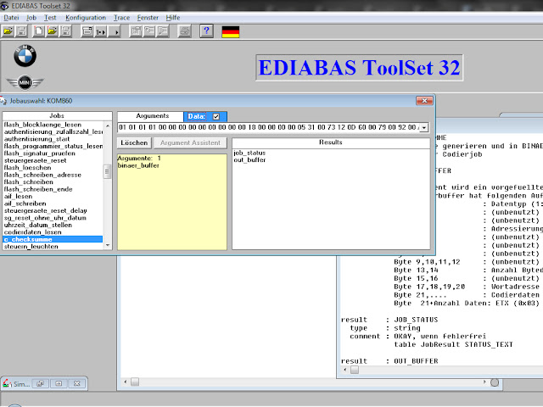Click the new blank document icon

(x=38, y=31)
